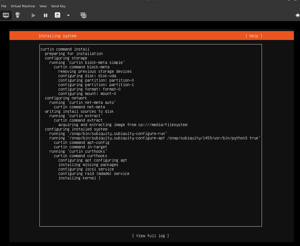Image resolution: width=300 pixels, height=246 pixels.
Task: Click the 'curtin command install' log line
Action: 65,49
